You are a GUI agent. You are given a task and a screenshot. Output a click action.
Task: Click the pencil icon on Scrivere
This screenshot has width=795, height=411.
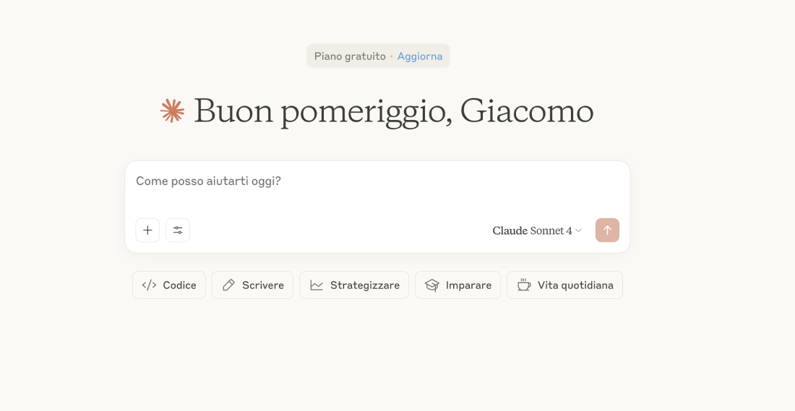[x=228, y=285]
